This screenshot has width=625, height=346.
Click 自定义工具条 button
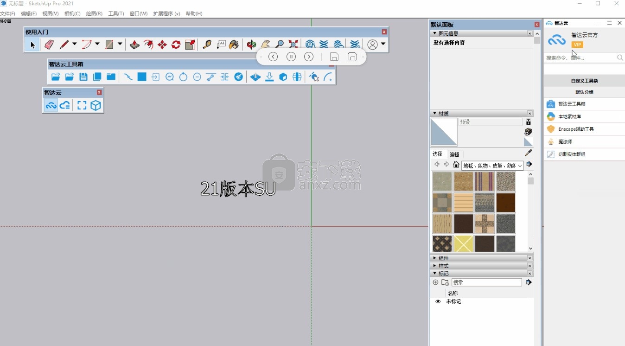[584, 81]
